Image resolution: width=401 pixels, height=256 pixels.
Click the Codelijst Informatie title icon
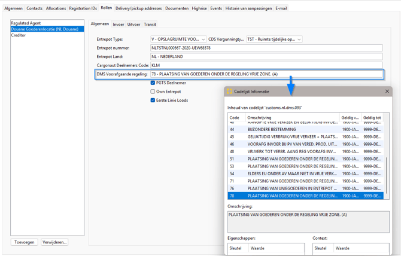[229, 91]
